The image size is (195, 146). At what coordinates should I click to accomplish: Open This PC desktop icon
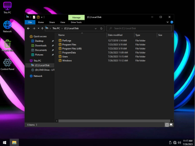click(7, 7)
